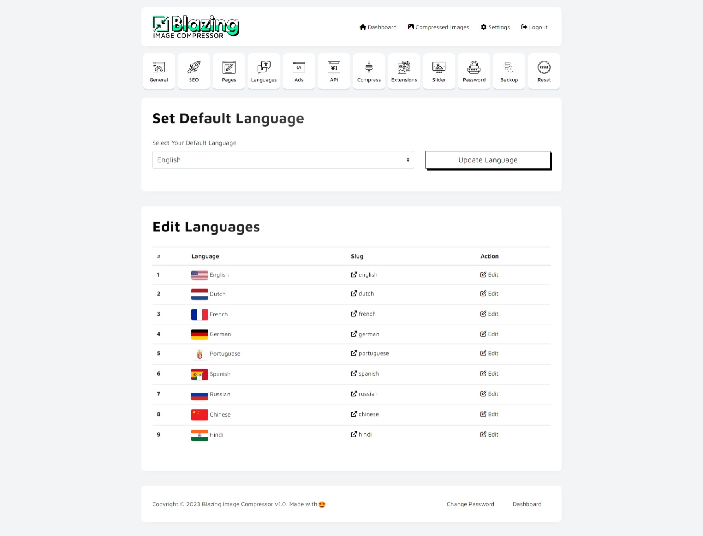Click the English US flag icon
Viewport: 703px width, 536px height.
pos(199,275)
